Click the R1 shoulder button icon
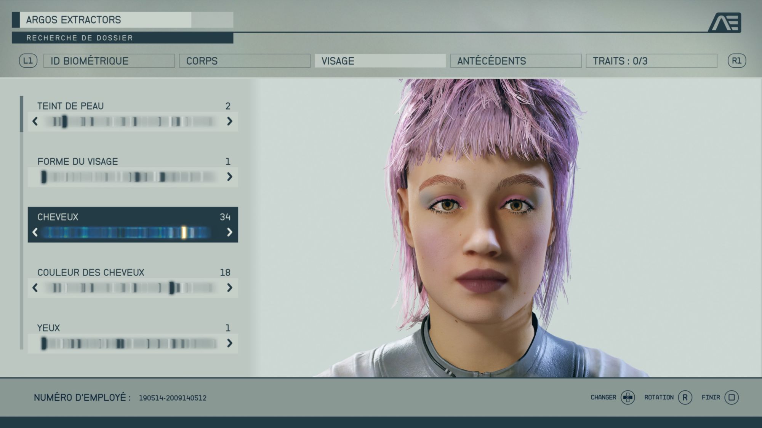This screenshot has height=428, width=762. tap(736, 61)
